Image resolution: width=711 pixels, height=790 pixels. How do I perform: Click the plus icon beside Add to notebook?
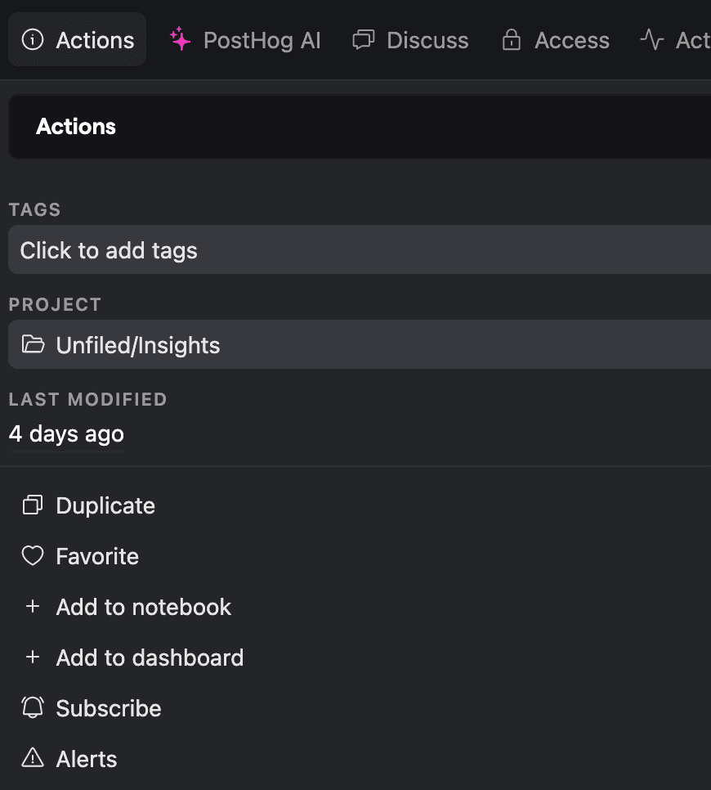pyautogui.click(x=33, y=607)
